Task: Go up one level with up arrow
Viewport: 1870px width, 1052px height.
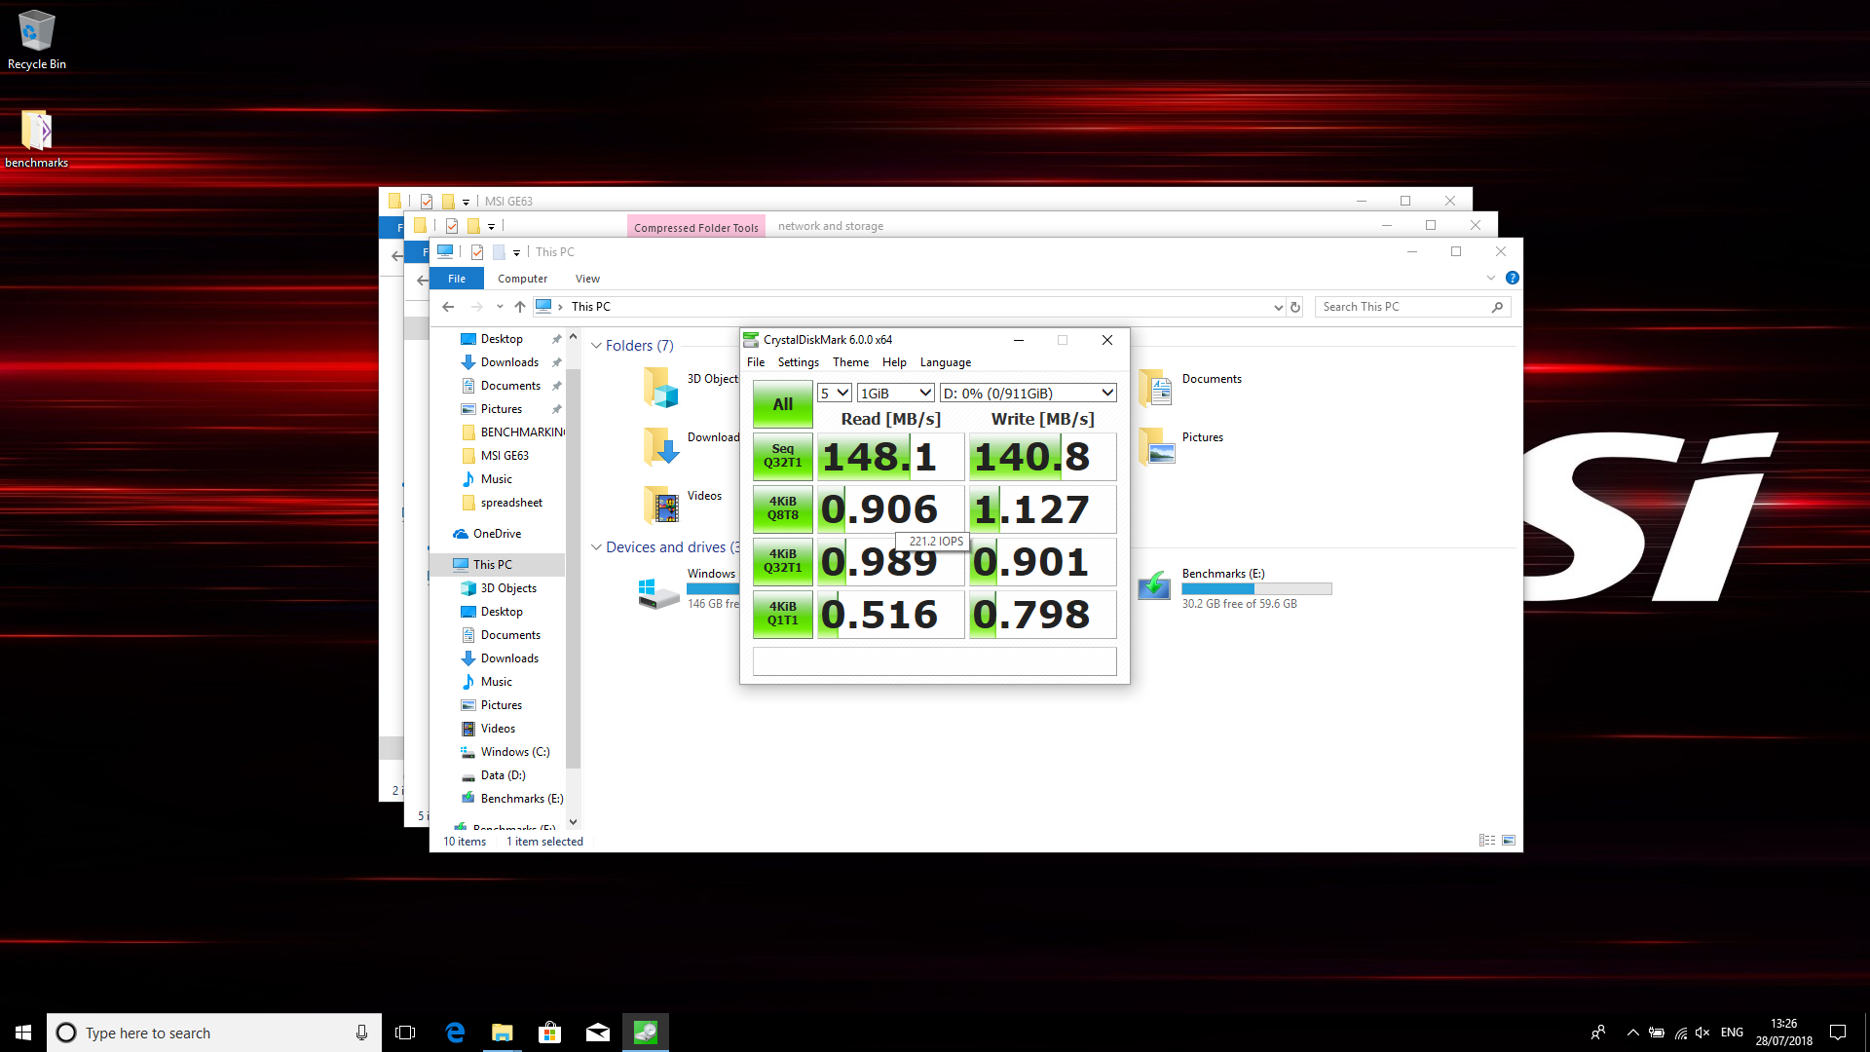Action: point(520,307)
